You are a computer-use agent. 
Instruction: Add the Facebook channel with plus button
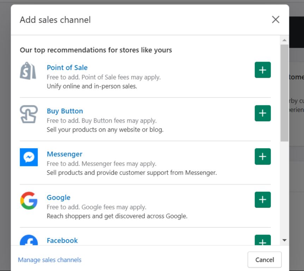[263, 240]
